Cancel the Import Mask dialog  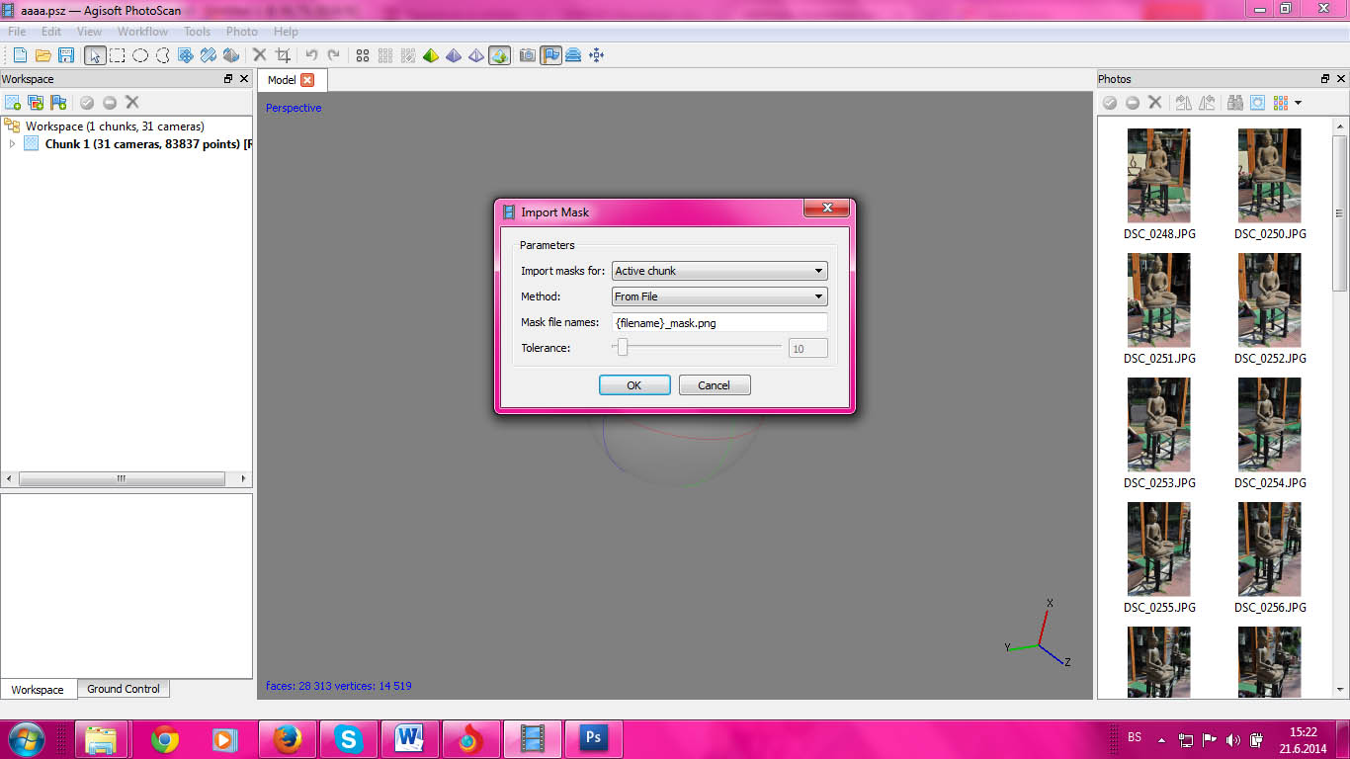click(715, 385)
